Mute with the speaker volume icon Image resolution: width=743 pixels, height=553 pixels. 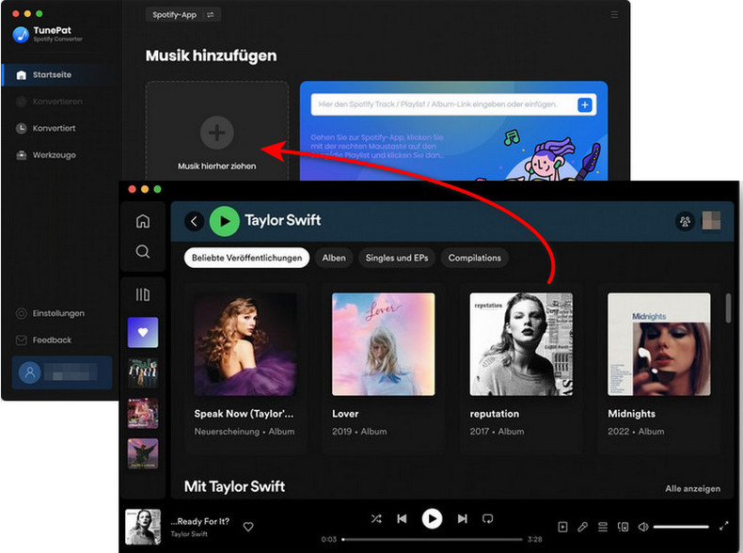643,527
